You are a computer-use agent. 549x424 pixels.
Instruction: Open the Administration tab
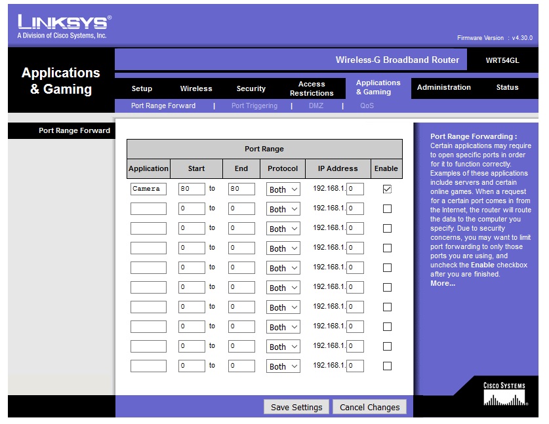pyautogui.click(x=443, y=87)
